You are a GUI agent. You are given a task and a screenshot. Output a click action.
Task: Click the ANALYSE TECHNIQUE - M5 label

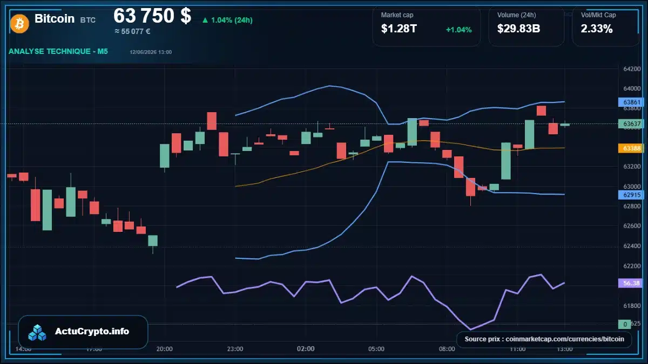coord(58,51)
